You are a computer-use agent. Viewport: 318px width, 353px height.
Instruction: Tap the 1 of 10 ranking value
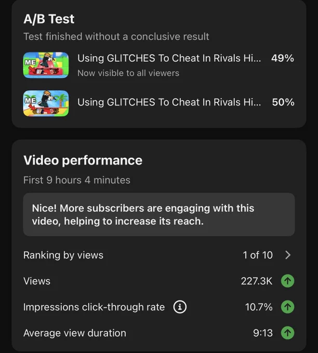coord(258,255)
